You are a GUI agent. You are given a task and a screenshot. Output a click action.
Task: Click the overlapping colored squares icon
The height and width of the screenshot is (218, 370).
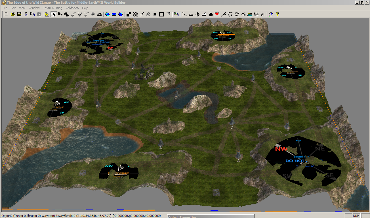tap(176, 14)
